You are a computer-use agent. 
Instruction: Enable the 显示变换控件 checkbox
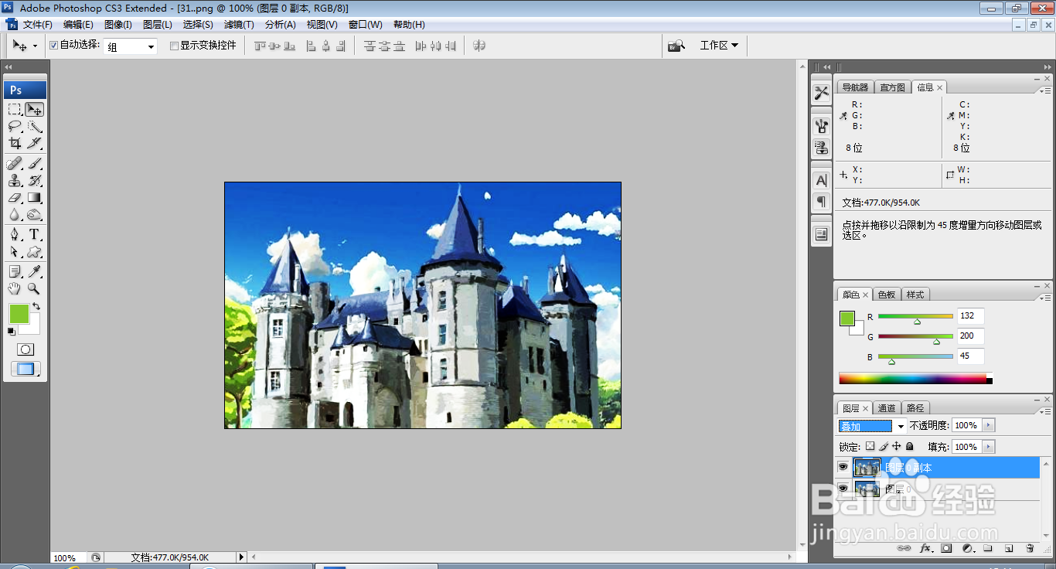pyautogui.click(x=174, y=46)
